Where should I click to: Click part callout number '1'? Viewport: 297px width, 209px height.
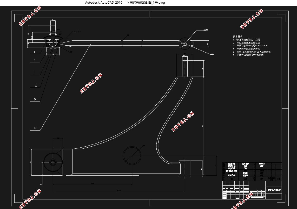point(34,52)
